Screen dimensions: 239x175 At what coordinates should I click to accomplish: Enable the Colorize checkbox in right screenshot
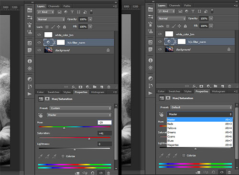pyautogui.click(x=184, y=156)
